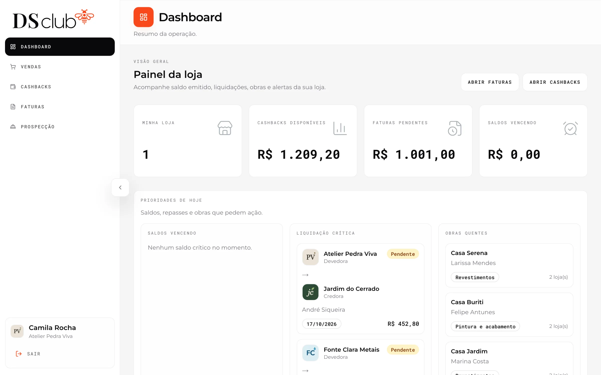Click the Saldos Vencendo alarm clock icon
Viewport: 601px width, 375px height.
[x=570, y=128]
